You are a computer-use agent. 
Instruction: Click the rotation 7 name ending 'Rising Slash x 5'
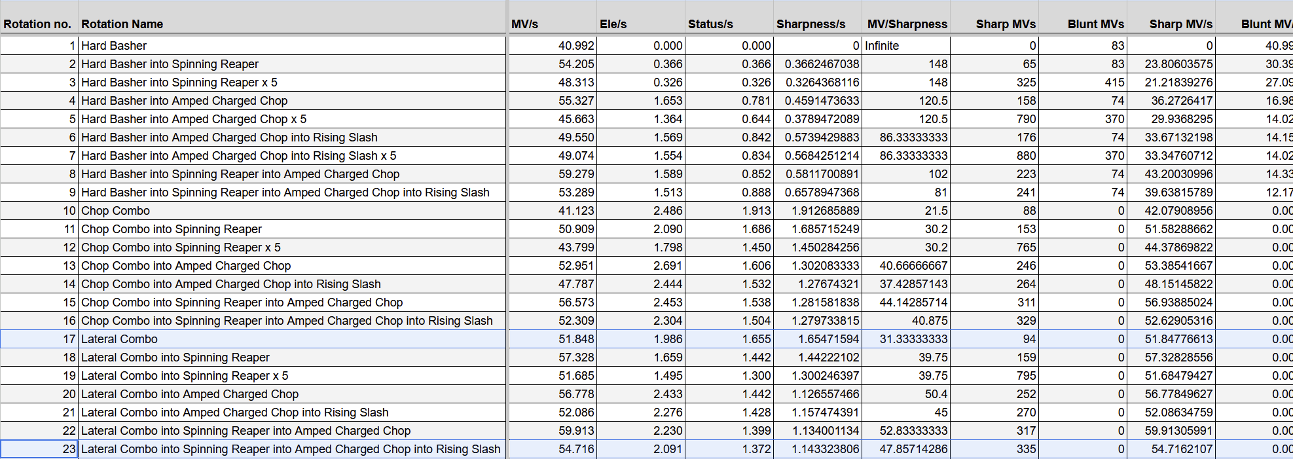pyautogui.click(x=292, y=156)
